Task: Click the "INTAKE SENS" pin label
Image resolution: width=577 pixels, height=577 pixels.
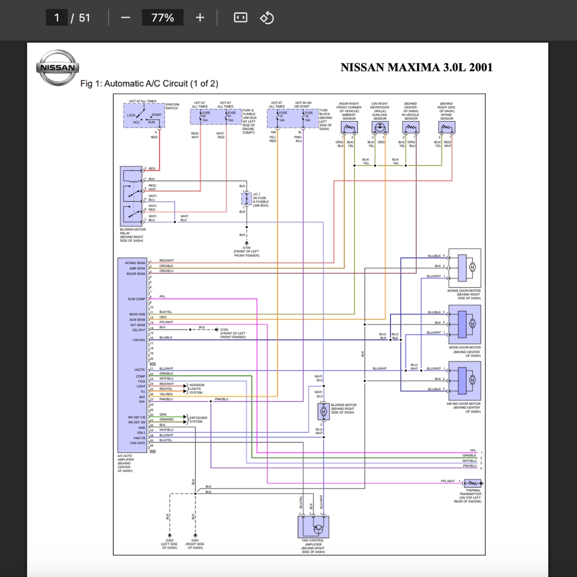Action: [135, 263]
